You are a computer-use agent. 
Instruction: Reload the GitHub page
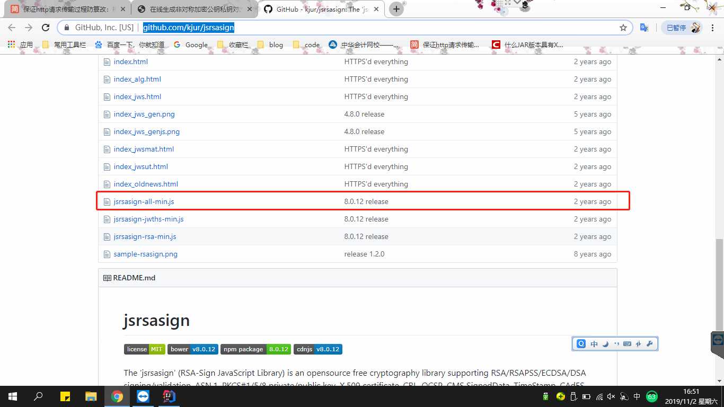[46, 28]
